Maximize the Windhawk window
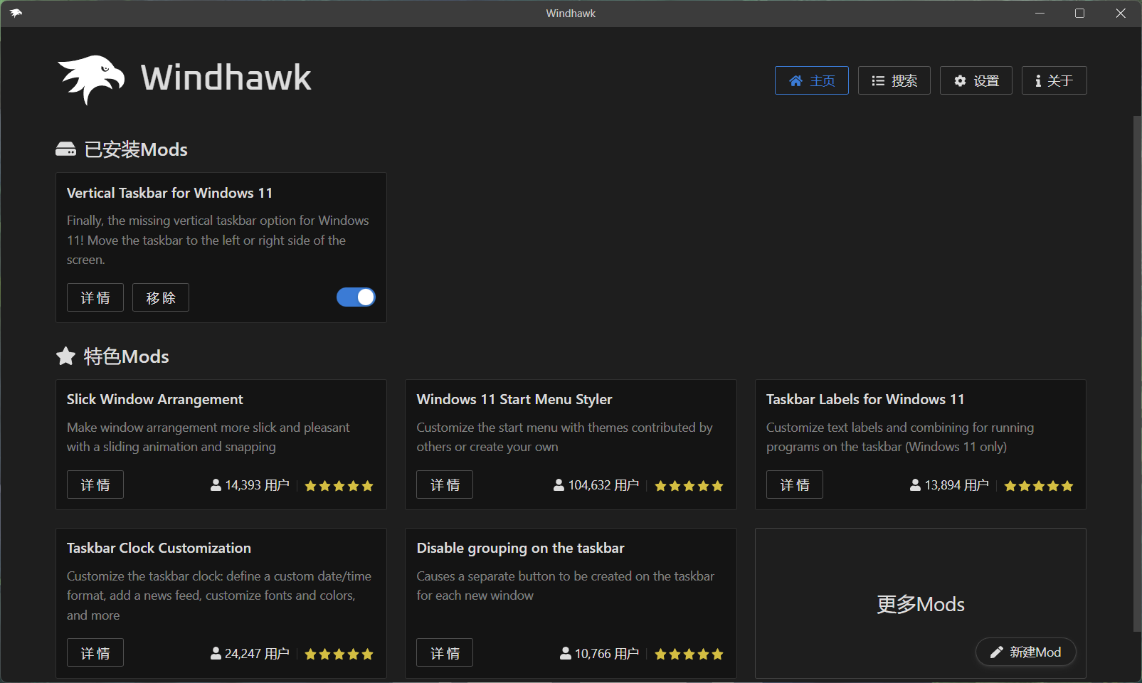Image resolution: width=1142 pixels, height=683 pixels. (x=1079, y=13)
